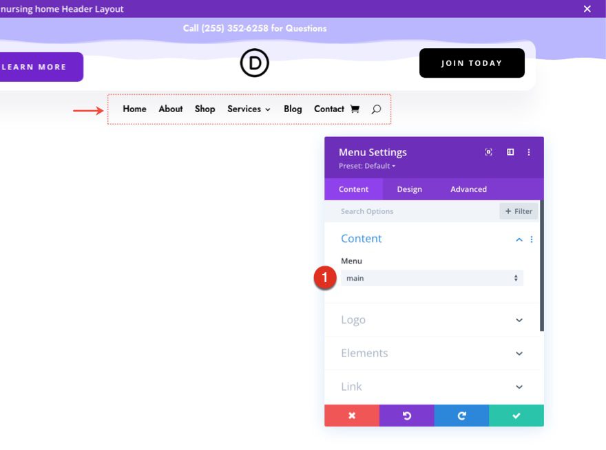Open the Menu dropdown showing main
The height and width of the screenshot is (450, 606).
[432, 278]
